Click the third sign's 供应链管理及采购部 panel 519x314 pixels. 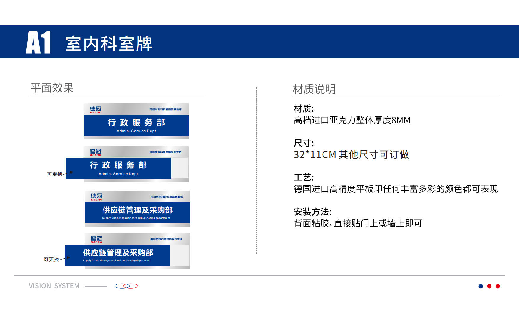pyautogui.click(x=137, y=213)
